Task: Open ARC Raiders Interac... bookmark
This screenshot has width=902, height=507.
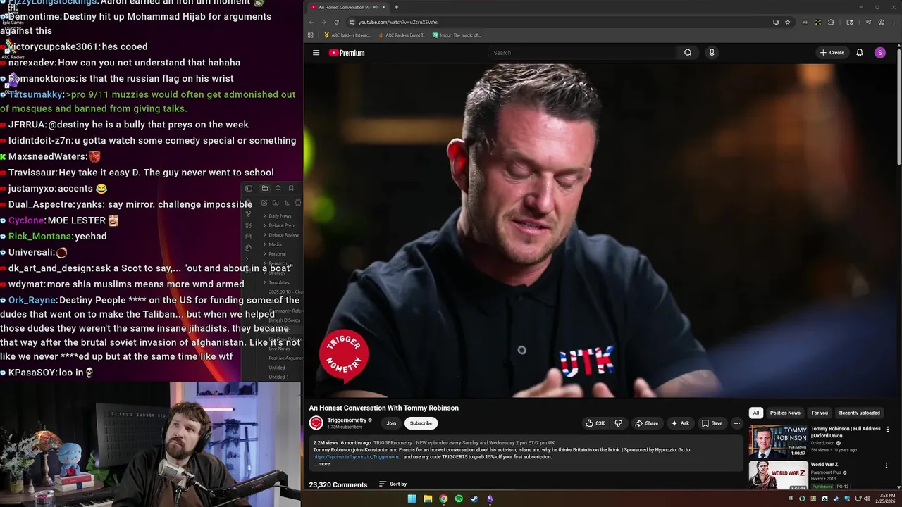Action: (x=347, y=35)
